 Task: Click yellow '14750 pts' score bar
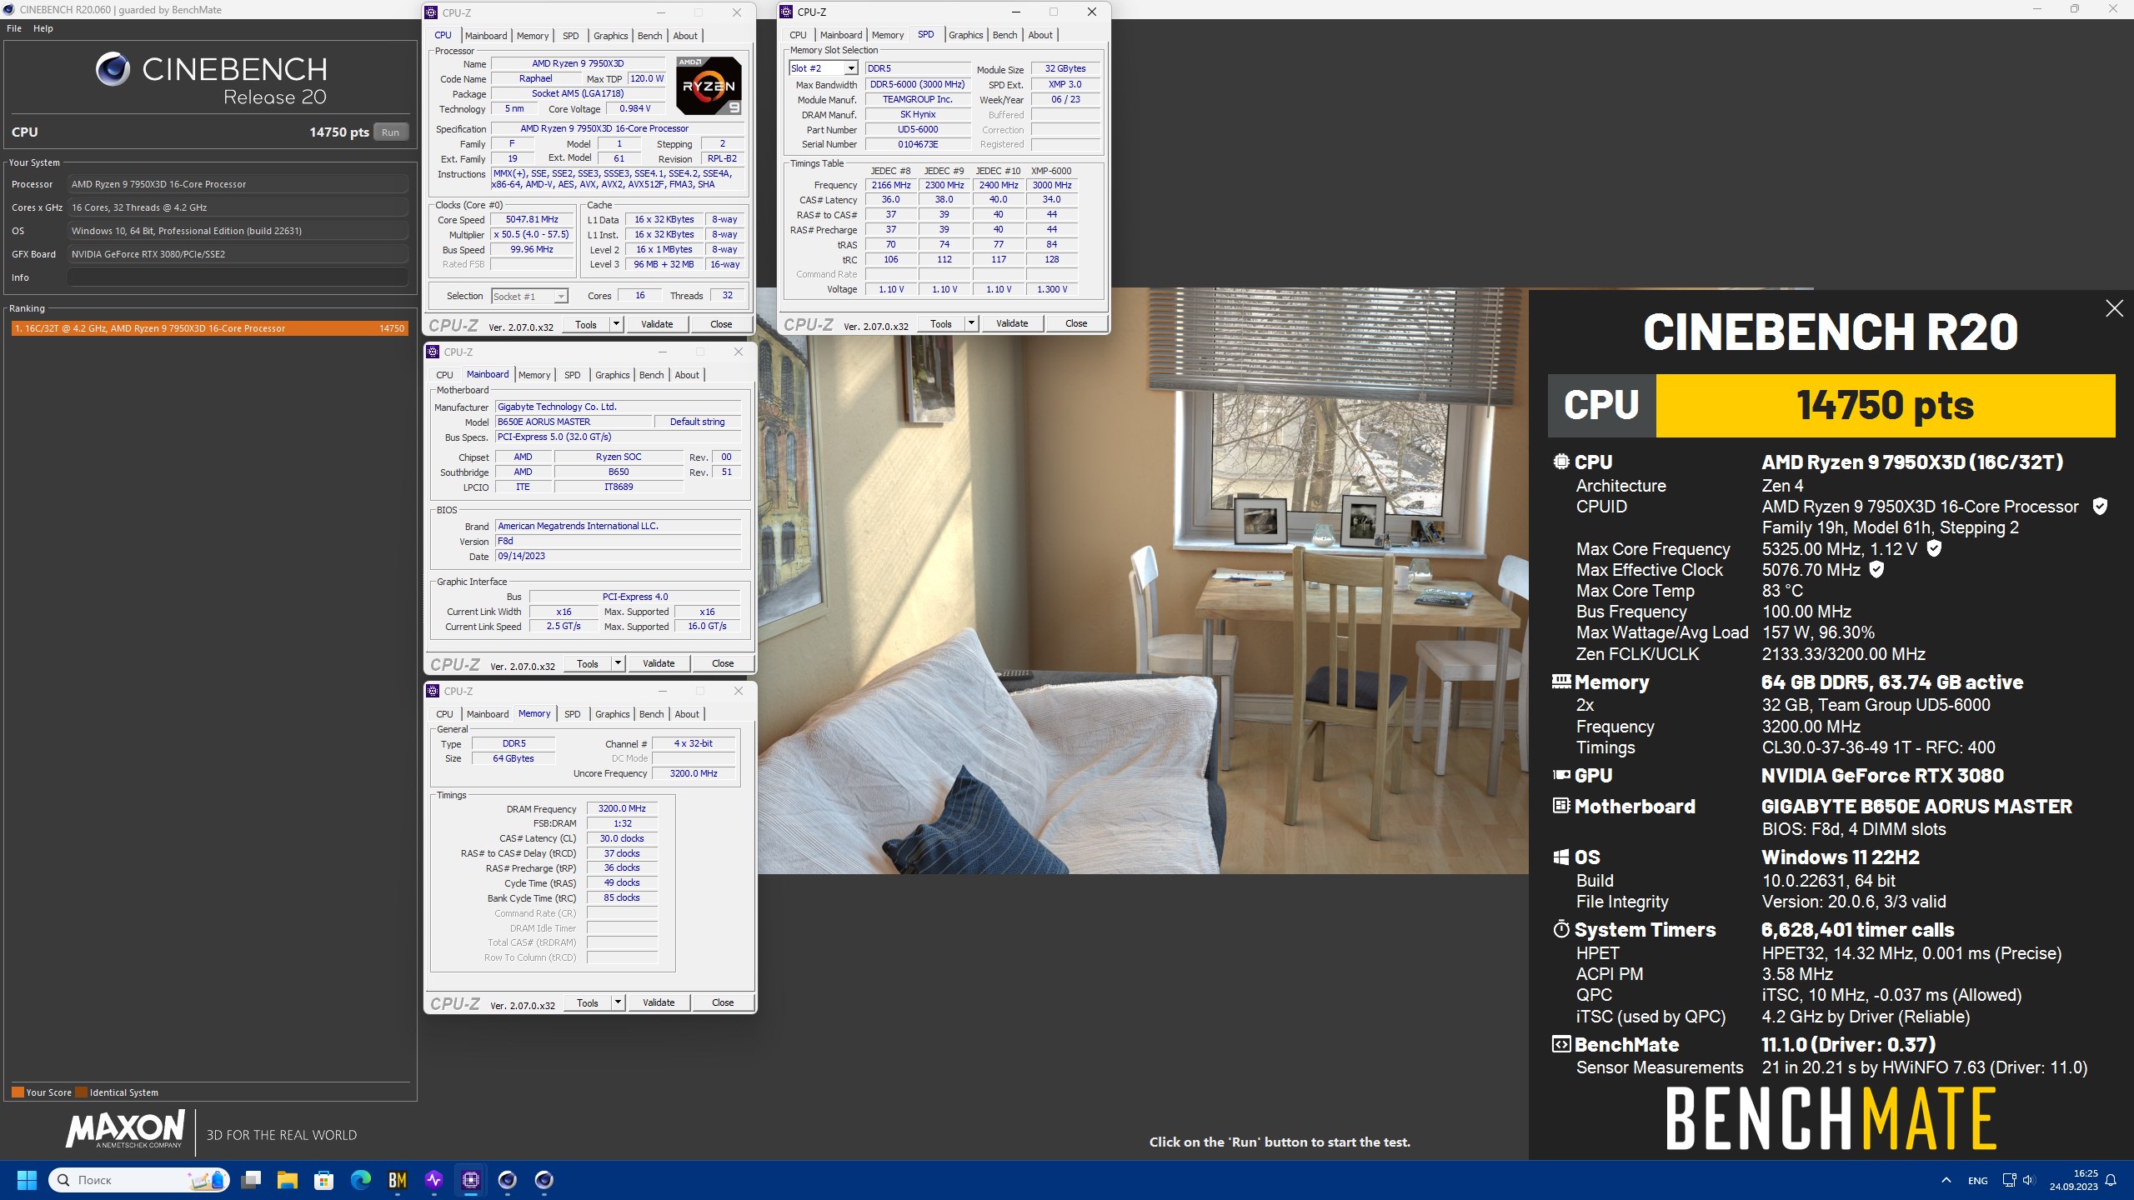click(1886, 406)
